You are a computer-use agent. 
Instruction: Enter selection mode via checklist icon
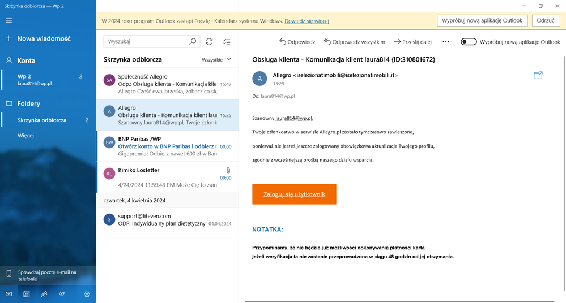[x=227, y=42]
